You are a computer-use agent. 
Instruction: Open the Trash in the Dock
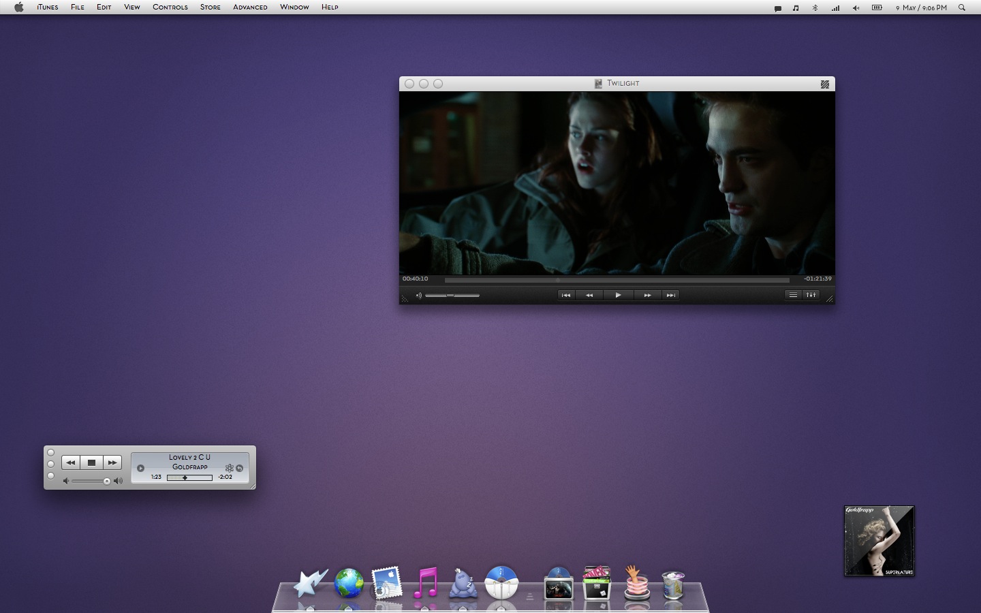[x=673, y=584]
